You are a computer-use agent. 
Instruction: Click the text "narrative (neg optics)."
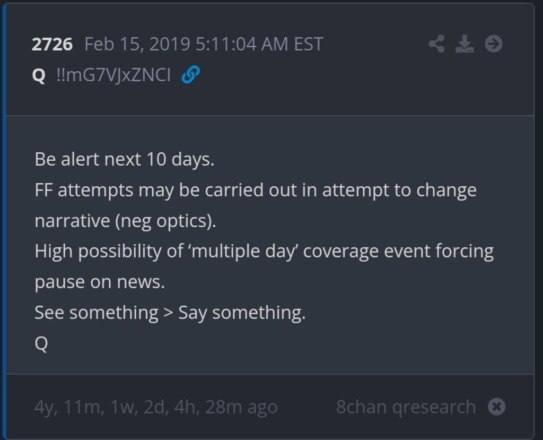coord(125,221)
